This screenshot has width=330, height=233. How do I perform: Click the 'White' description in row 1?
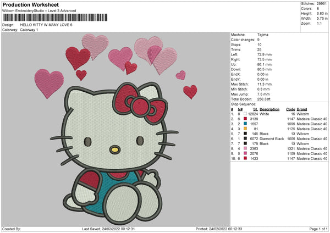265,114
